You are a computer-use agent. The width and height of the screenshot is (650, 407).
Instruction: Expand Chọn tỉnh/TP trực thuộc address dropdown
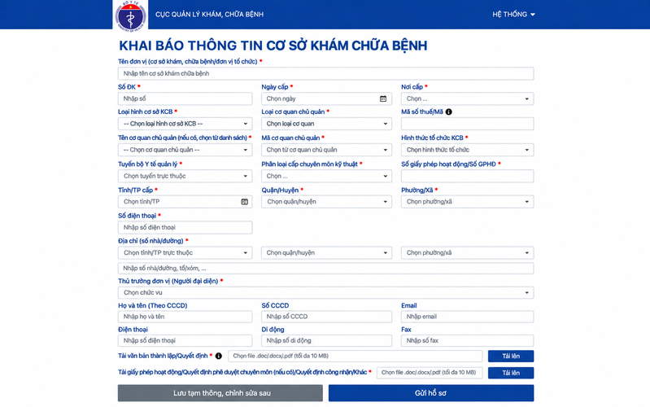(x=185, y=252)
